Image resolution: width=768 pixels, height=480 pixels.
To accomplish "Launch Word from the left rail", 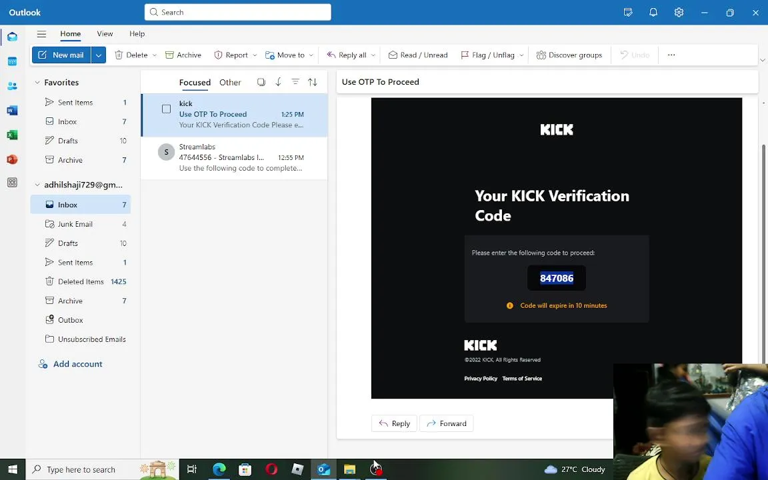I will tap(12, 110).
